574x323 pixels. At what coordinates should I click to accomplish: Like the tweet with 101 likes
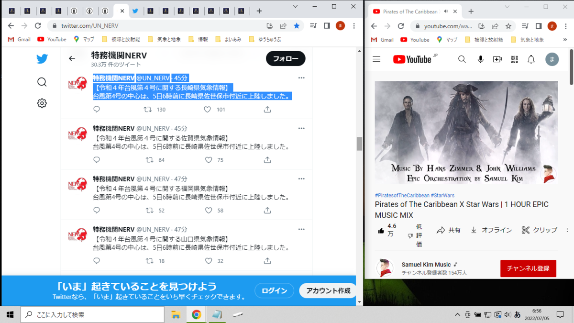pyautogui.click(x=208, y=110)
